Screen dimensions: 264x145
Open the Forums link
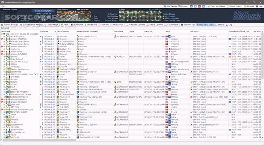183,6
